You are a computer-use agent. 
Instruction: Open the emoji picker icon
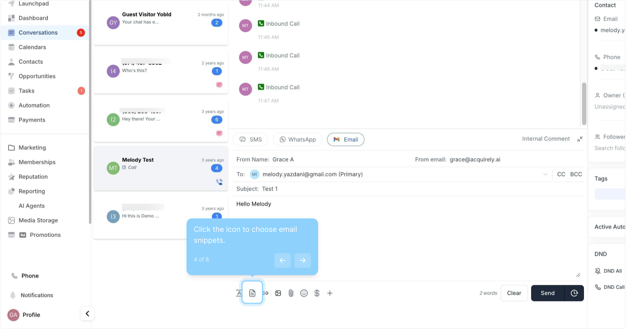pyautogui.click(x=304, y=293)
